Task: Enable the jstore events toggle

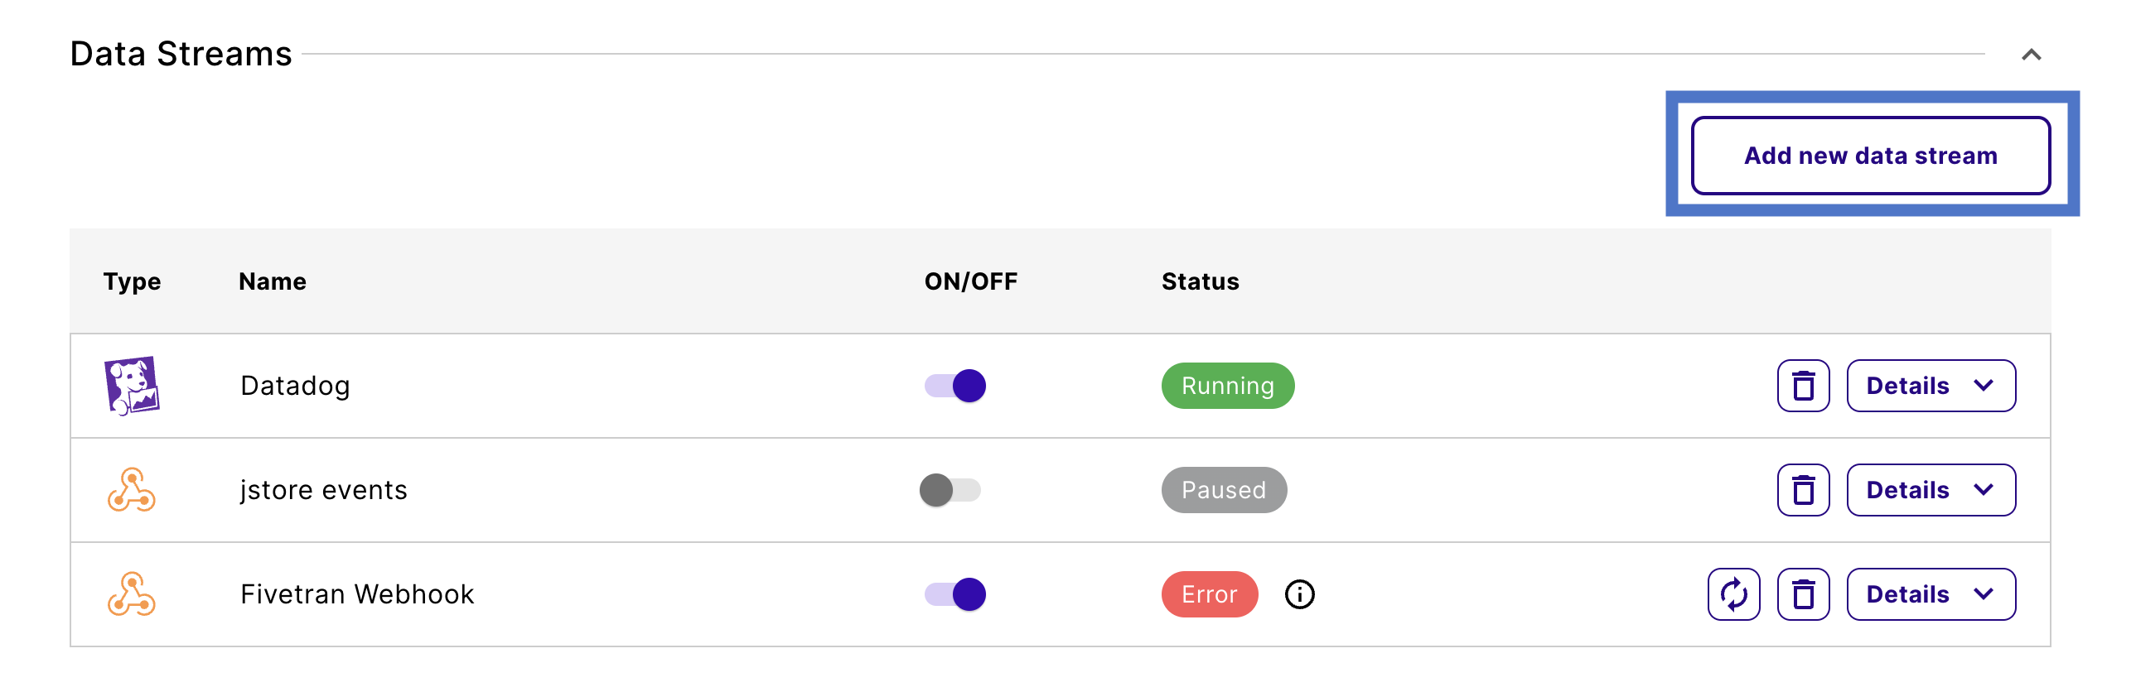Action: point(950,490)
